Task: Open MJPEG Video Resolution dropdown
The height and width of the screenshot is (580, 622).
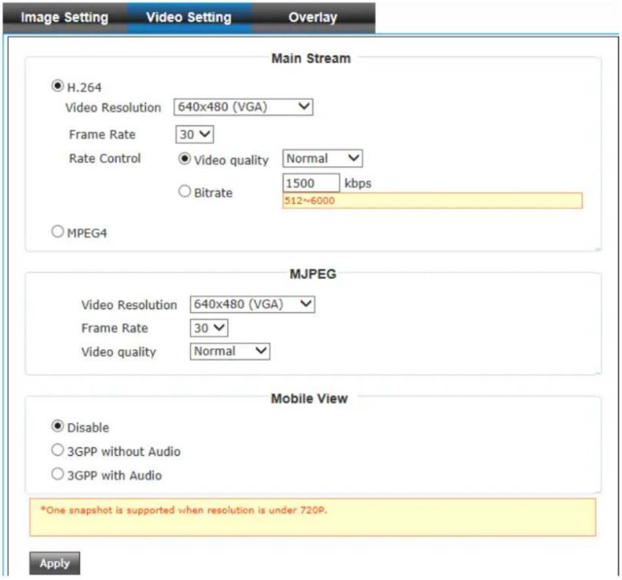Action: (x=252, y=305)
